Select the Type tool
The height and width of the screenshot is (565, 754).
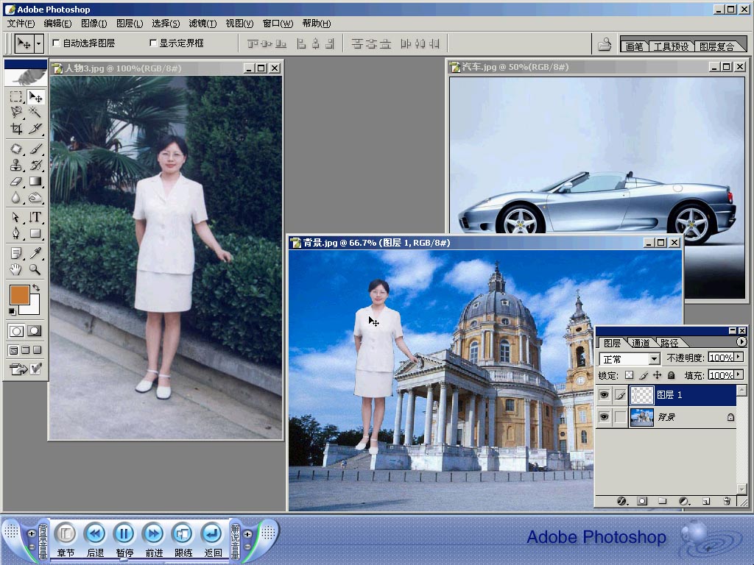[35, 217]
